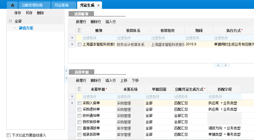Click filter icon in 选择单据 grid
This screenshot has width=254, height=140.
click(72, 97)
